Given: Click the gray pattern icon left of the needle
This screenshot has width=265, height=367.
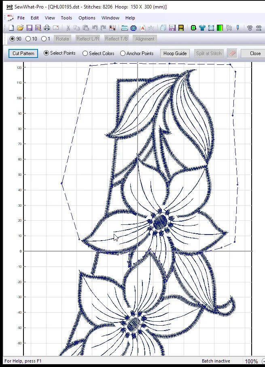Looking at the screenshot, I should pos(229,28).
